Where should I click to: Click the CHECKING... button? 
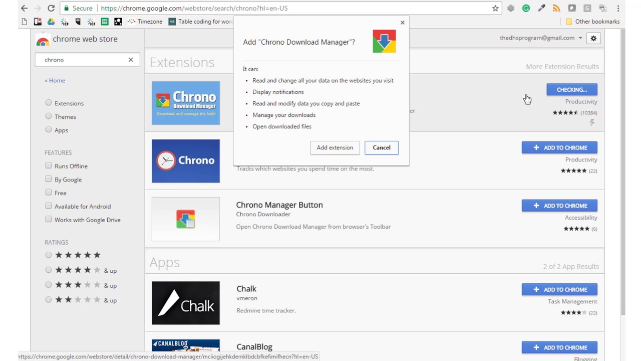pos(572,90)
